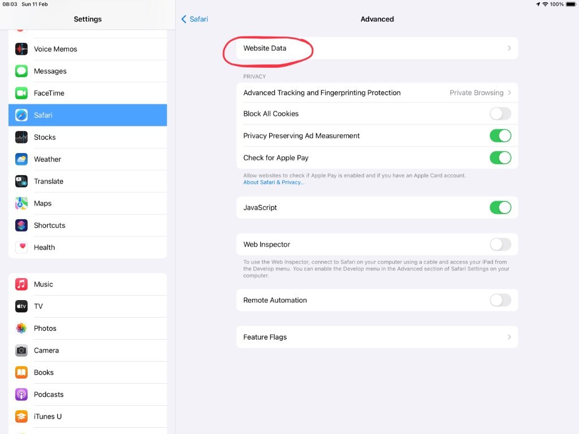
Task: Tap the FaceTime camera icon
Action: coord(21,93)
